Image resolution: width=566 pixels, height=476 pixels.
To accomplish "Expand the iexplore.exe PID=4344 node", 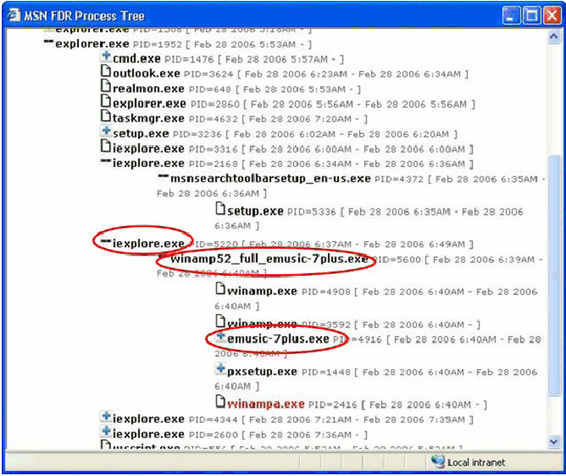I will 106,418.
